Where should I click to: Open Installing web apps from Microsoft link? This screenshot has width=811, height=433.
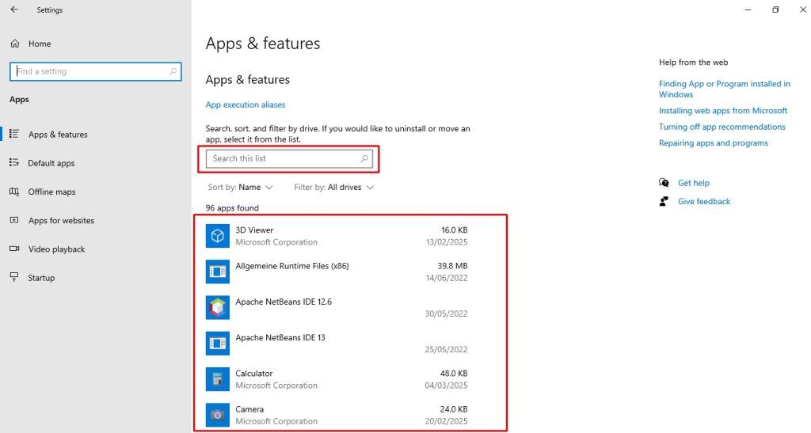722,111
